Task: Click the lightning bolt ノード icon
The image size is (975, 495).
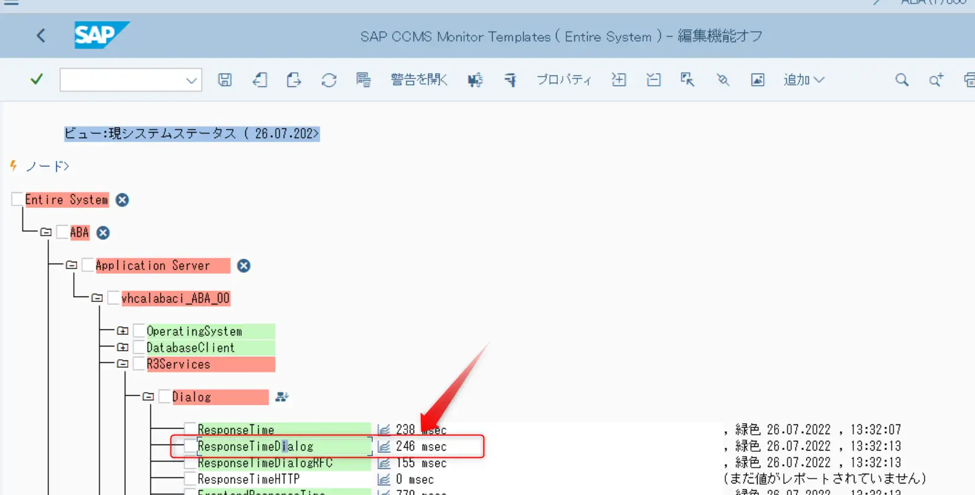Action: tap(13, 166)
